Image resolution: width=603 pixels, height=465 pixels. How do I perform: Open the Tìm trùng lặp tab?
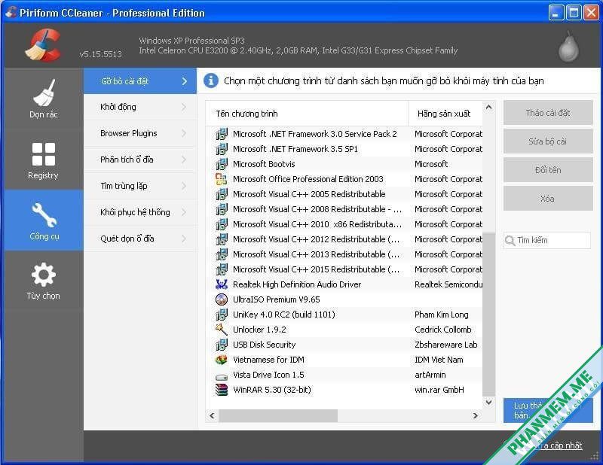[x=140, y=186]
